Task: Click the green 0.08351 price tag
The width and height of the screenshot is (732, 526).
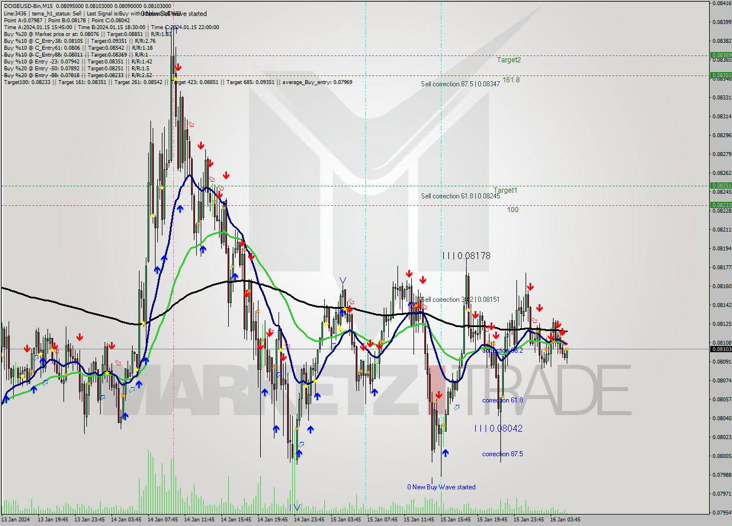Action: pos(721,75)
